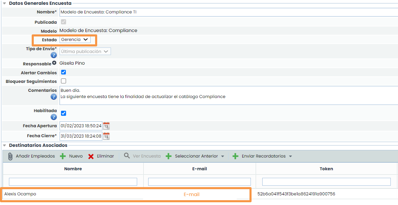Click the red X Eliminar icon

click(x=91, y=157)
